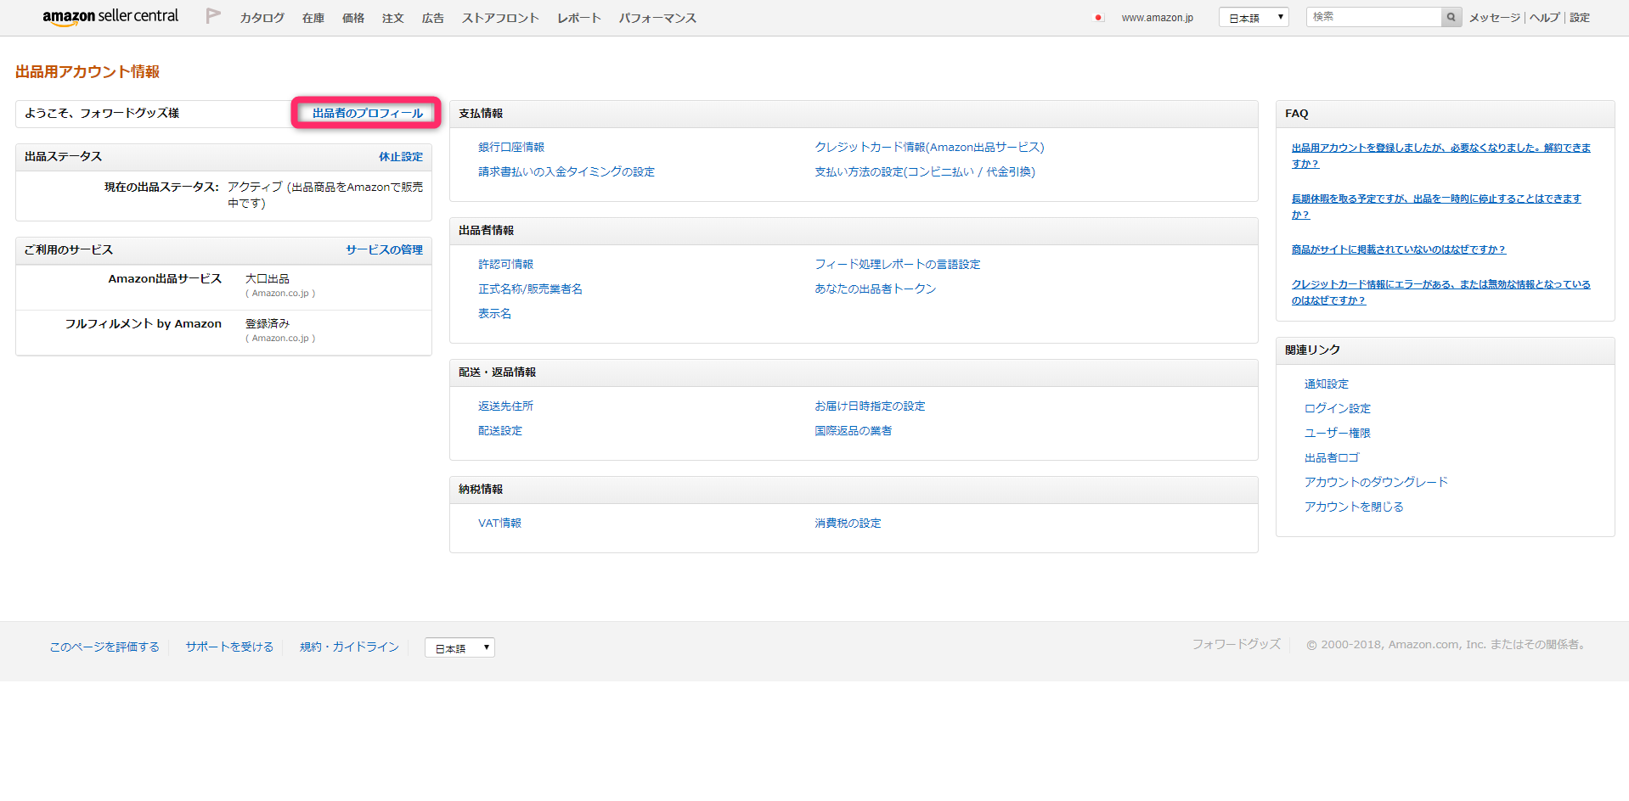Click inside the search input field
Image resolution: width=1629 pixels, height=801 pixels.
(1372, 15)
